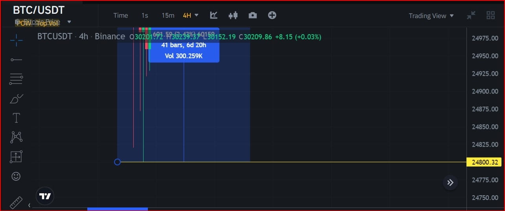Viewport: 505px width, 211px height.
Task: Jump to latest bar with double-arrow button
Action: click(450, 183)
